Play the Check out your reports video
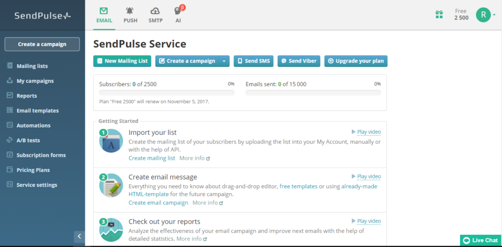Screen dimensions: 502x247 point(366,221)
